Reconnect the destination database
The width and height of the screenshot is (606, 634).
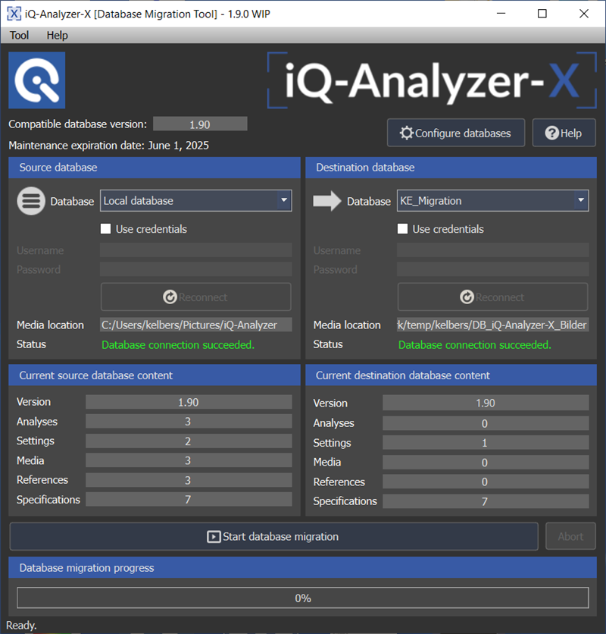(x=493, y=297)
